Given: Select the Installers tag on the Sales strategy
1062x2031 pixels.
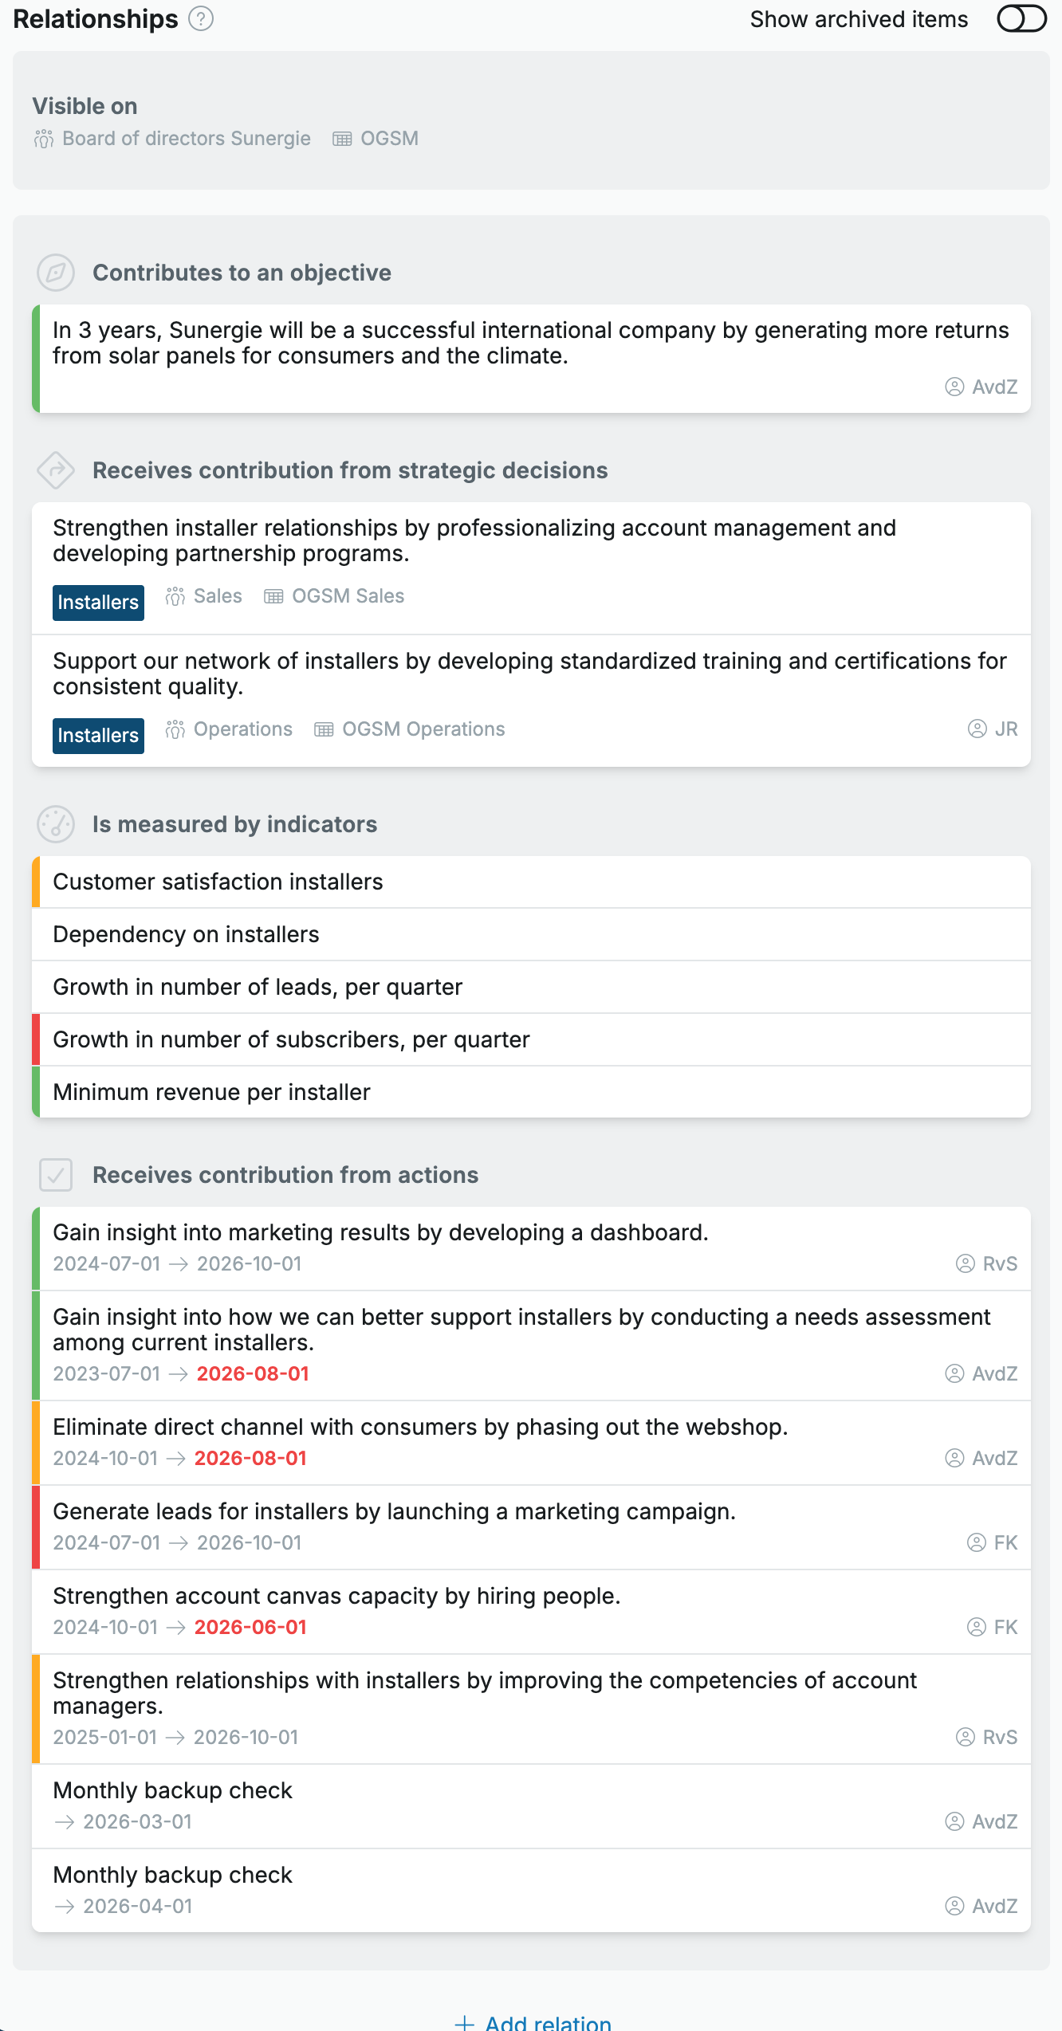Looking at the screenshot, I should 98,602.
